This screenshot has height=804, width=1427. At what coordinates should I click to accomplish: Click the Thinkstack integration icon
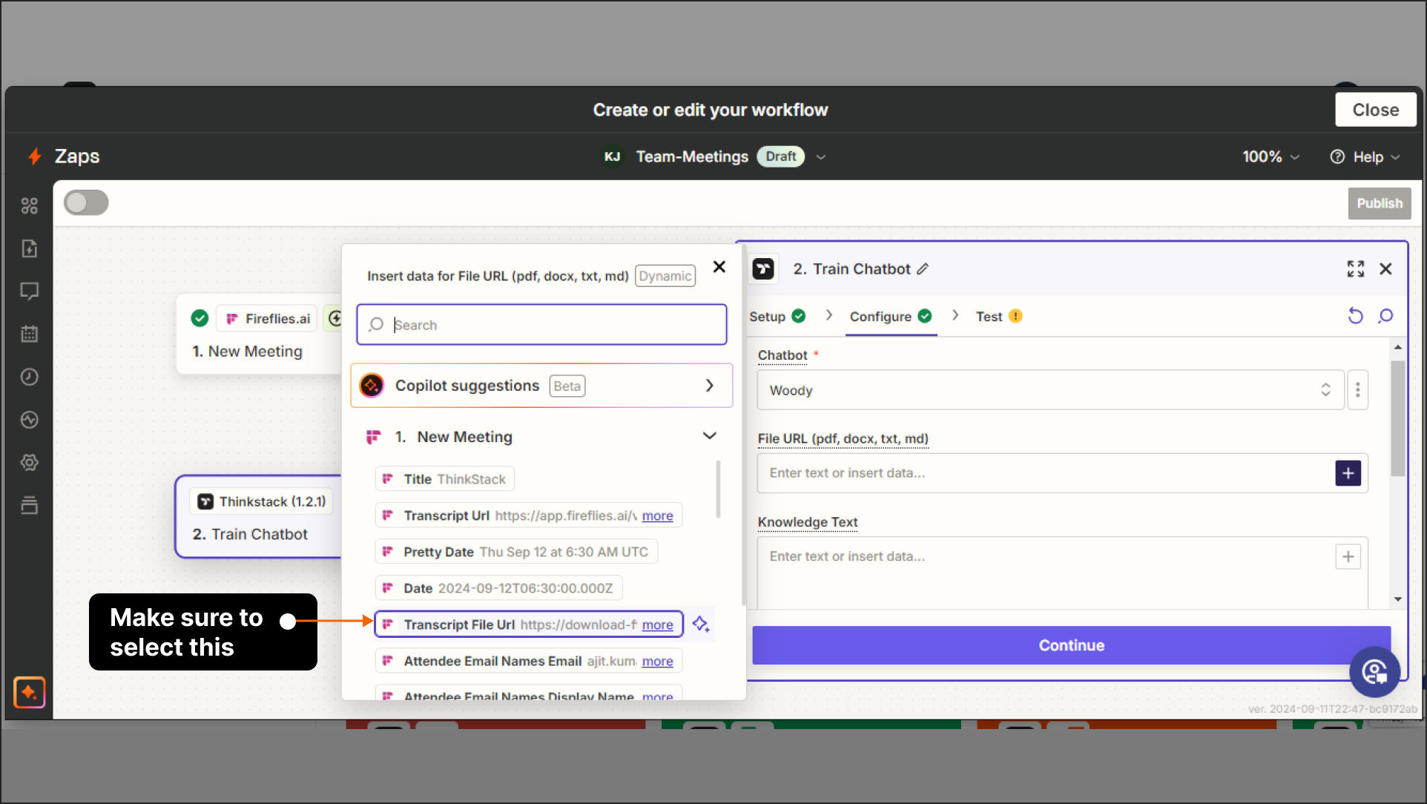205,501
